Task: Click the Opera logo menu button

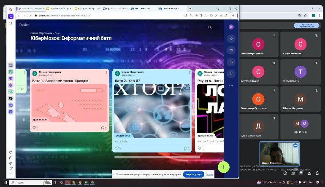Action: [x=11, y=8]
